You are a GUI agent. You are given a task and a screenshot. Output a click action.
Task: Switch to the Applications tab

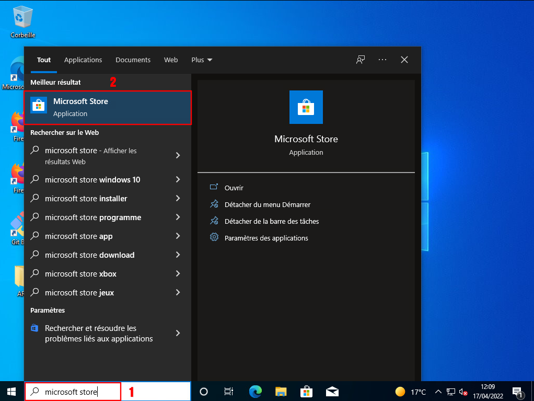[83, 60]
